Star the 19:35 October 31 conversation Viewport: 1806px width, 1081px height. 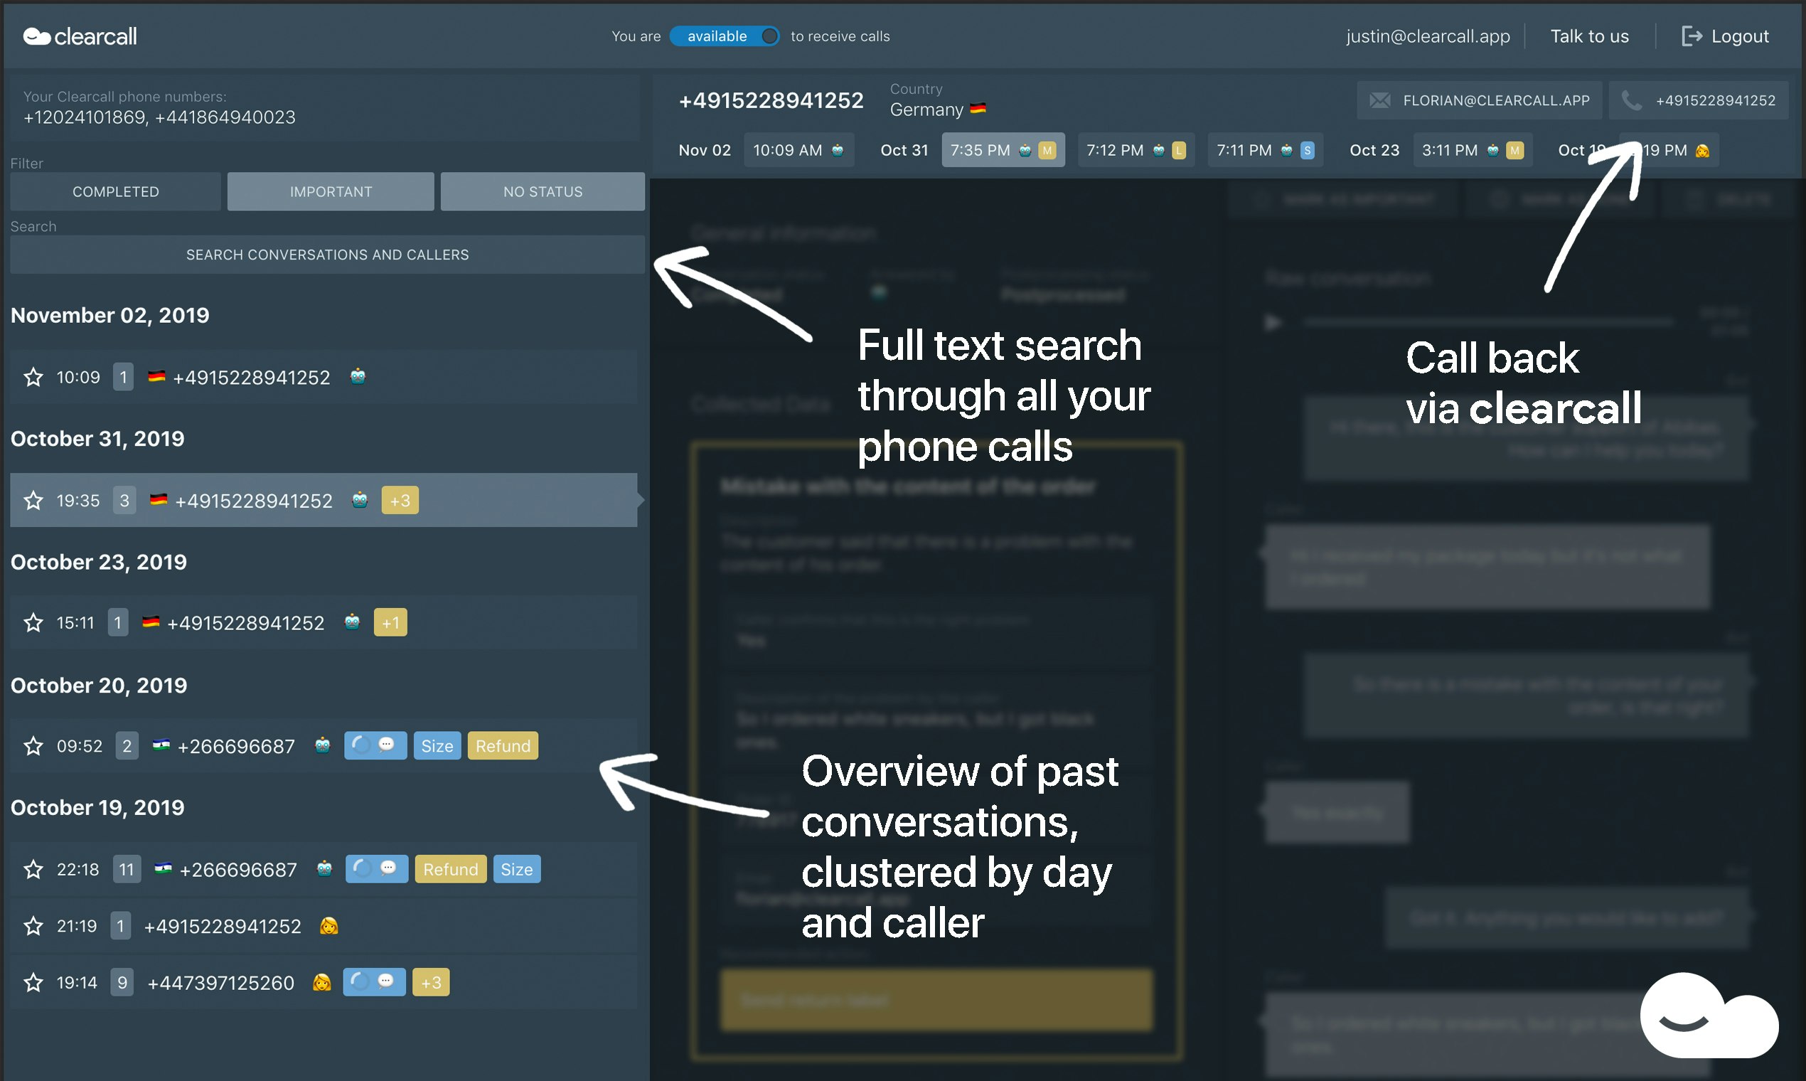click(33, 501)
